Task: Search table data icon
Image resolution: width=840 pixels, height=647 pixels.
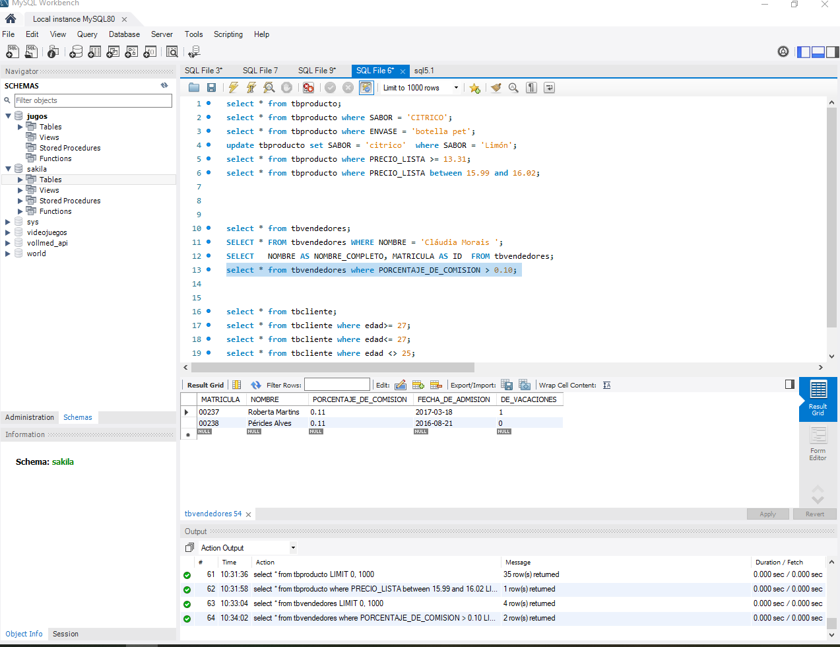Action: 172,51
